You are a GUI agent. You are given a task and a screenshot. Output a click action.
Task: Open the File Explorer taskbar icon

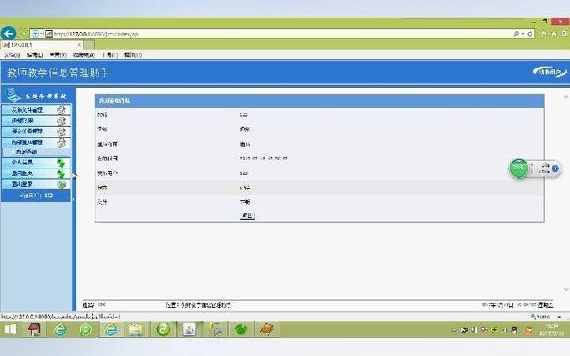tap(135, 329)
